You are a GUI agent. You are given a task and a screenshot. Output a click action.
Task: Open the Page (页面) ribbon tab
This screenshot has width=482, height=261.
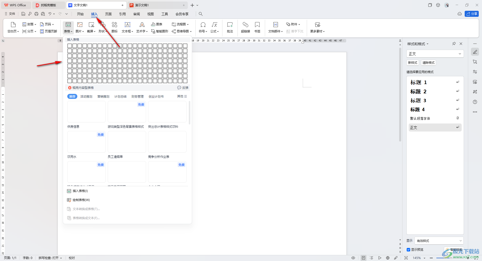click(108, 14)
